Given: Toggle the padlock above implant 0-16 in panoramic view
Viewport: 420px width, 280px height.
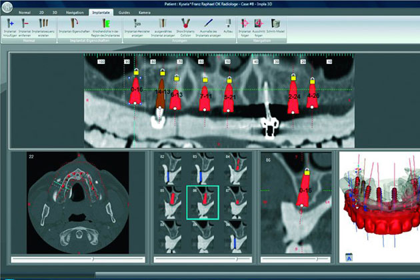Looking at the screenshot, I should (x=135, y=71).
